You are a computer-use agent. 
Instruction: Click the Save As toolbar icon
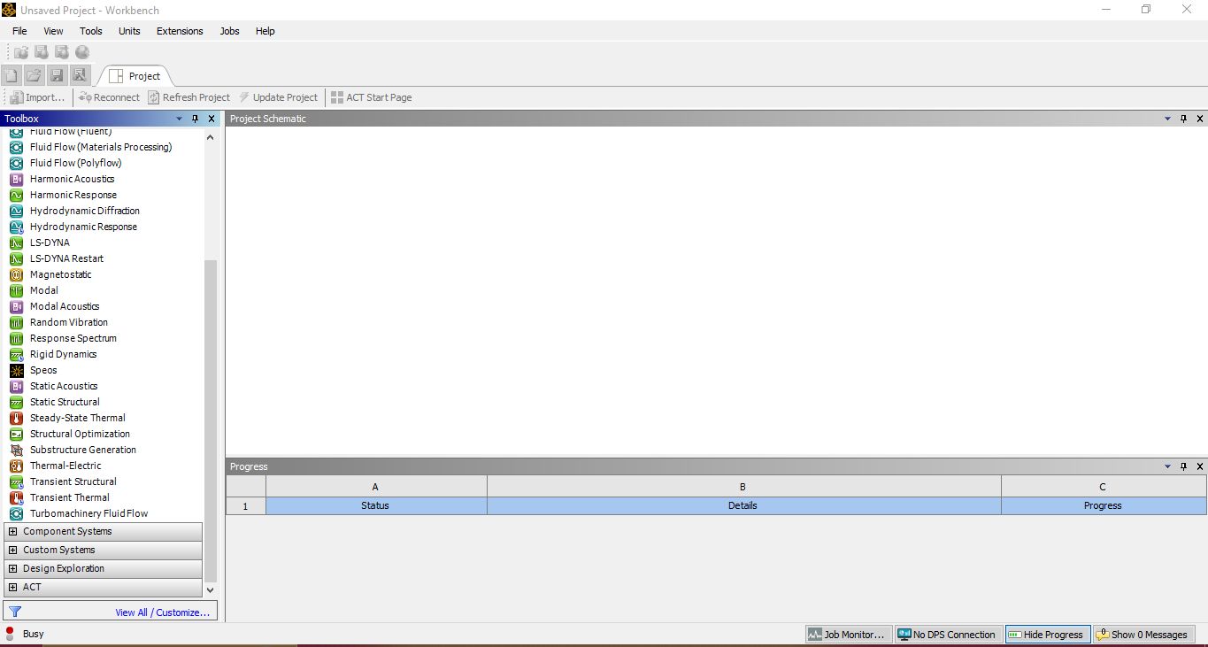pos(80,75)
